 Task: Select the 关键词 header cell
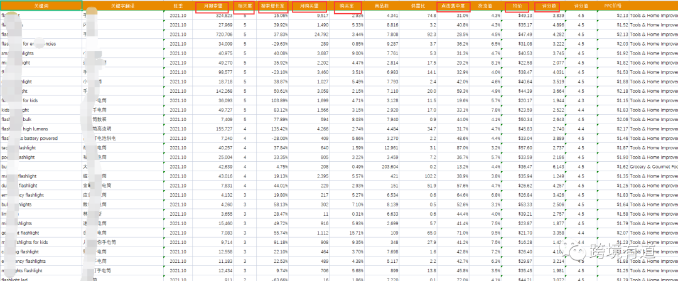(x=41, y=6)
